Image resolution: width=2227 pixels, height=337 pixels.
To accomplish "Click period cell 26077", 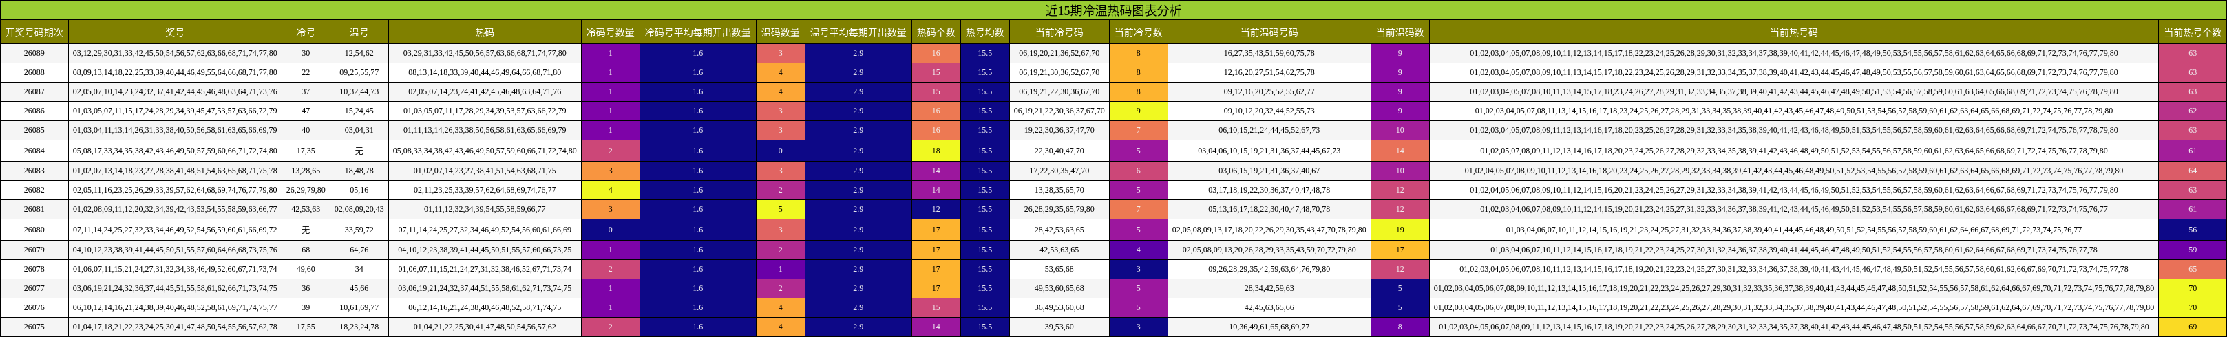I will (34, 289).
